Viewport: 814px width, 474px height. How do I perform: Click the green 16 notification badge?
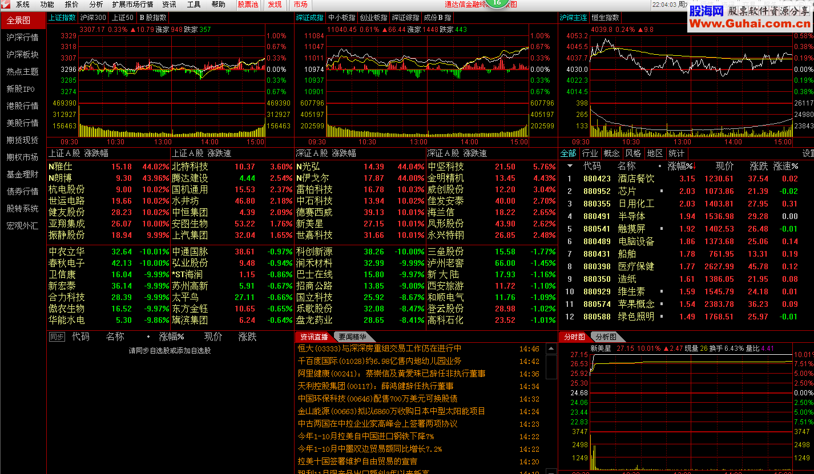click(x=497, y=3)
